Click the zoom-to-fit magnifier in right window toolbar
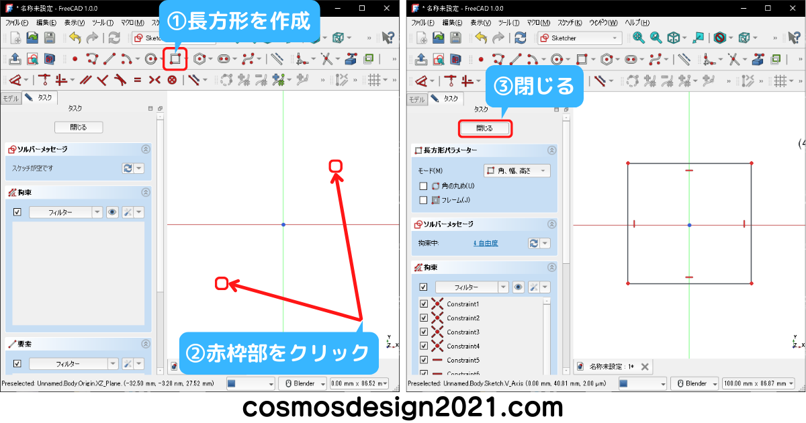 638,38
